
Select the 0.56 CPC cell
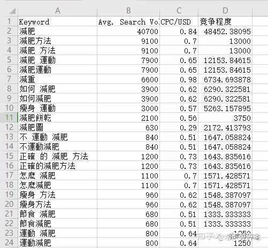point(179,118)
